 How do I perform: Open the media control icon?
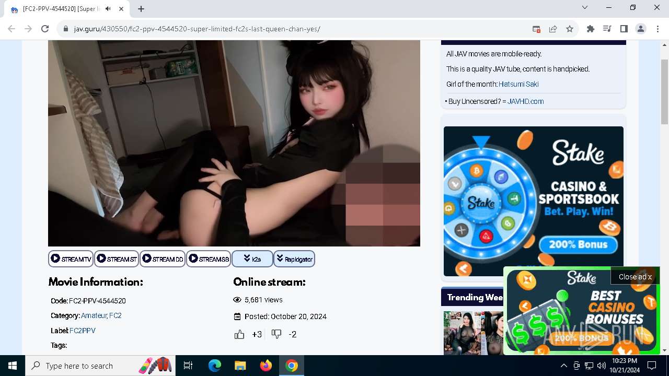pos(607,29)
